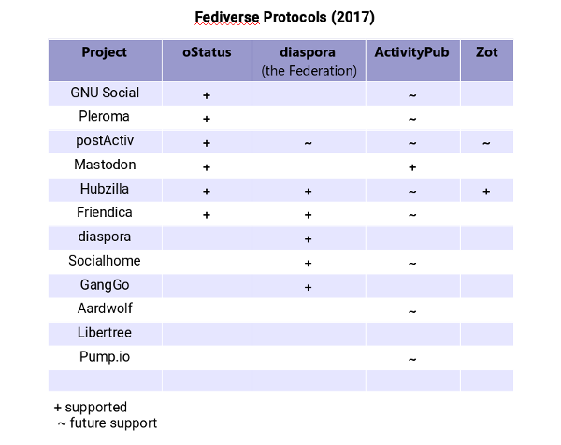This screenshot has width=561, height=445.
Task: Click the GNU Social row label
Action: click(105, 93)
